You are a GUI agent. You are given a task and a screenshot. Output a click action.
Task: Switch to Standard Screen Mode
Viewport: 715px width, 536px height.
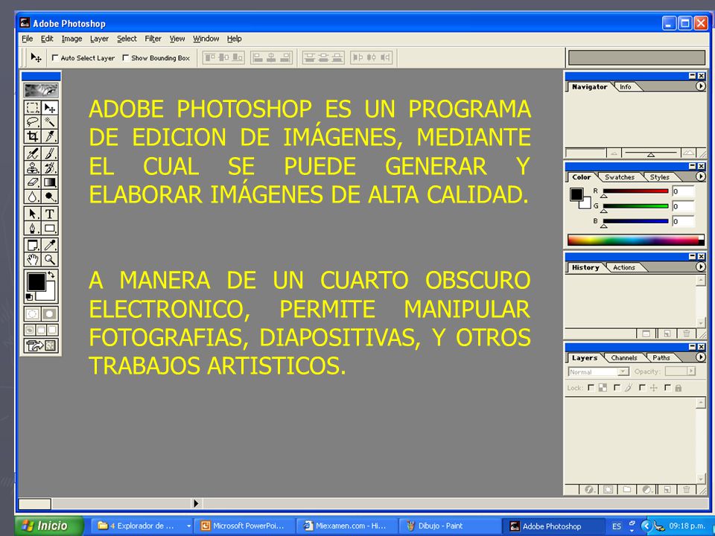click(30, 330)
